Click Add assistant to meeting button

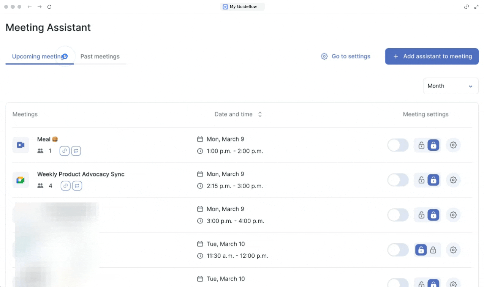432,56
